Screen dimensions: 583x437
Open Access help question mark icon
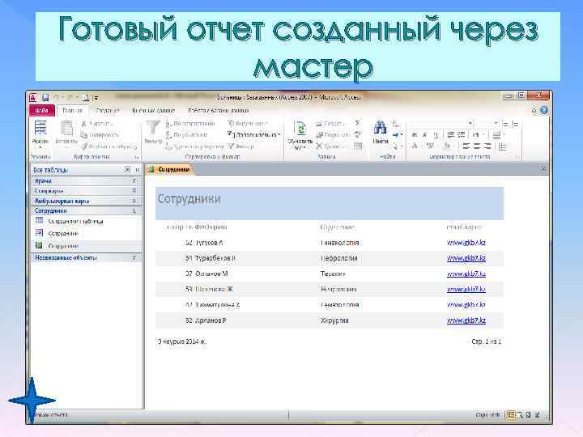tap(544, 110)
